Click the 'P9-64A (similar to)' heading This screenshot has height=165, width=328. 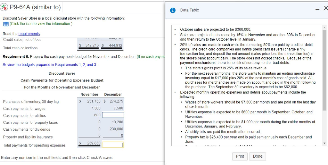coord(35,7)
